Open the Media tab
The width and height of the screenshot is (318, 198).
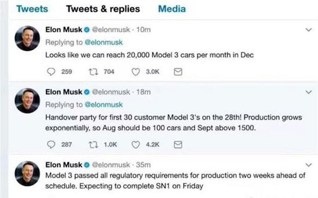pos(172,9)
